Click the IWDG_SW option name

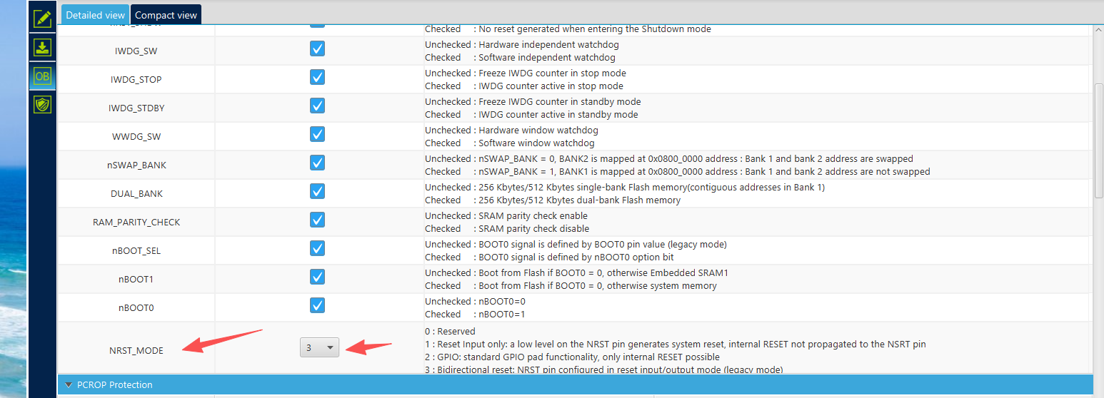pyautogui.click(x=136, y=51)
